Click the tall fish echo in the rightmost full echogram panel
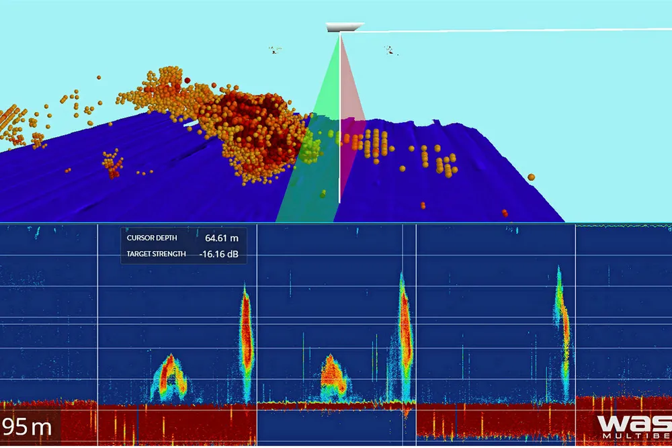Image resolution: width=672 pixels, height=448 pixels. (562, 334)
